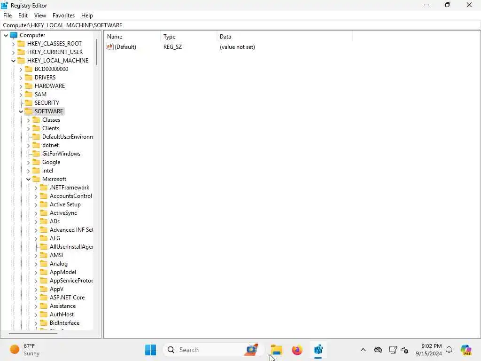Image resolution: width=481 pixels, height=361 pixels.
Task: Click Registry Editor taskbar icon
Action: (x=318, y=350)
